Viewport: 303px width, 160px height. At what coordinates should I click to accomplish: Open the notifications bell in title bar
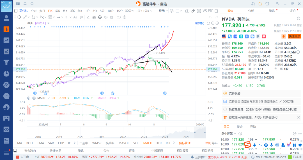coord(25,4)
